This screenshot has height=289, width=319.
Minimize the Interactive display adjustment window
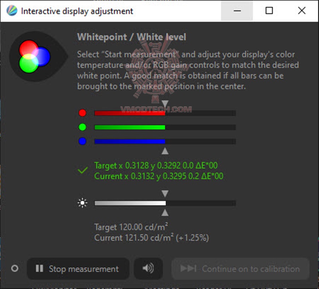(x=237, y=11)
